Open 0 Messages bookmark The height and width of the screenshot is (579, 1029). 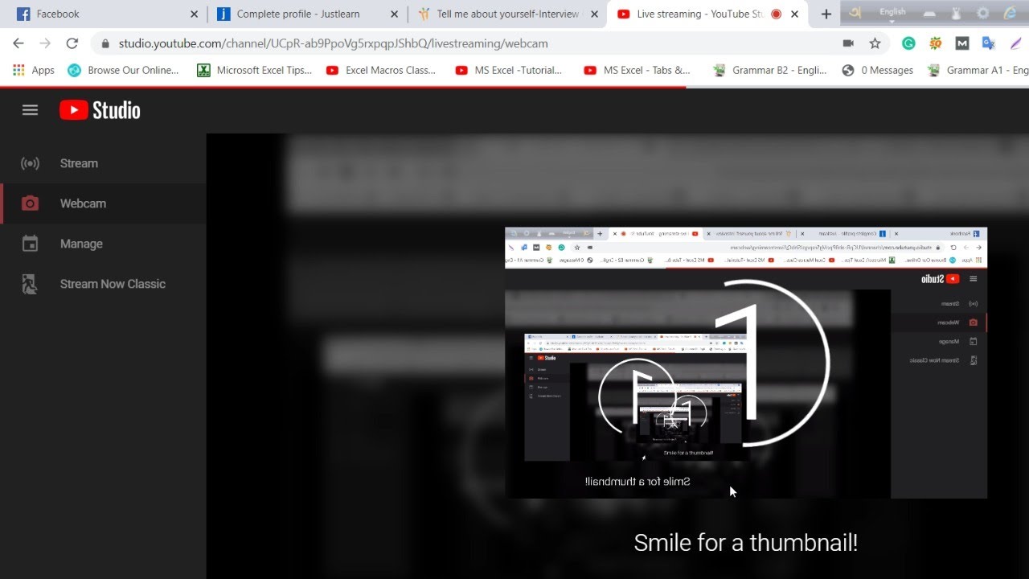coord(877,70)
